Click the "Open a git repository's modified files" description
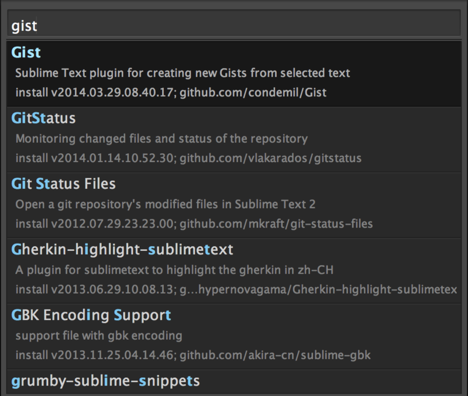The image size is (468, 396). (x=166, y=204)
